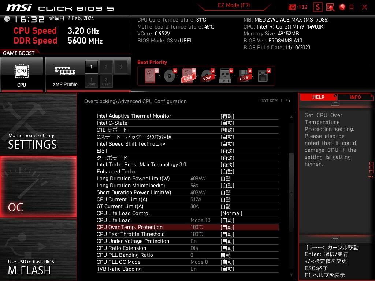The image size is (375, 281).
Task: Open CPU Ratio Extension option
Action: point(187,248)
